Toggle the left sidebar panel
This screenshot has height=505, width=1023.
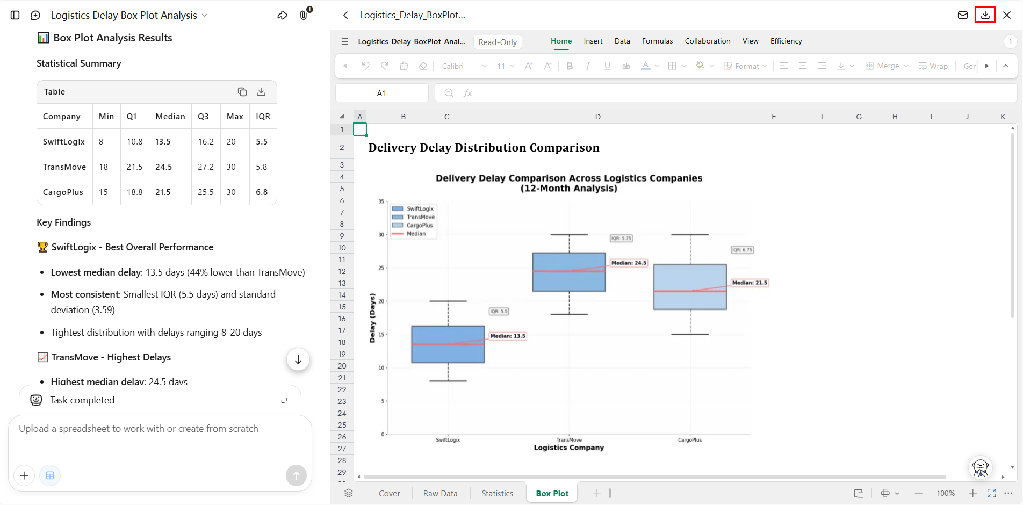click(x=15, y=15)
